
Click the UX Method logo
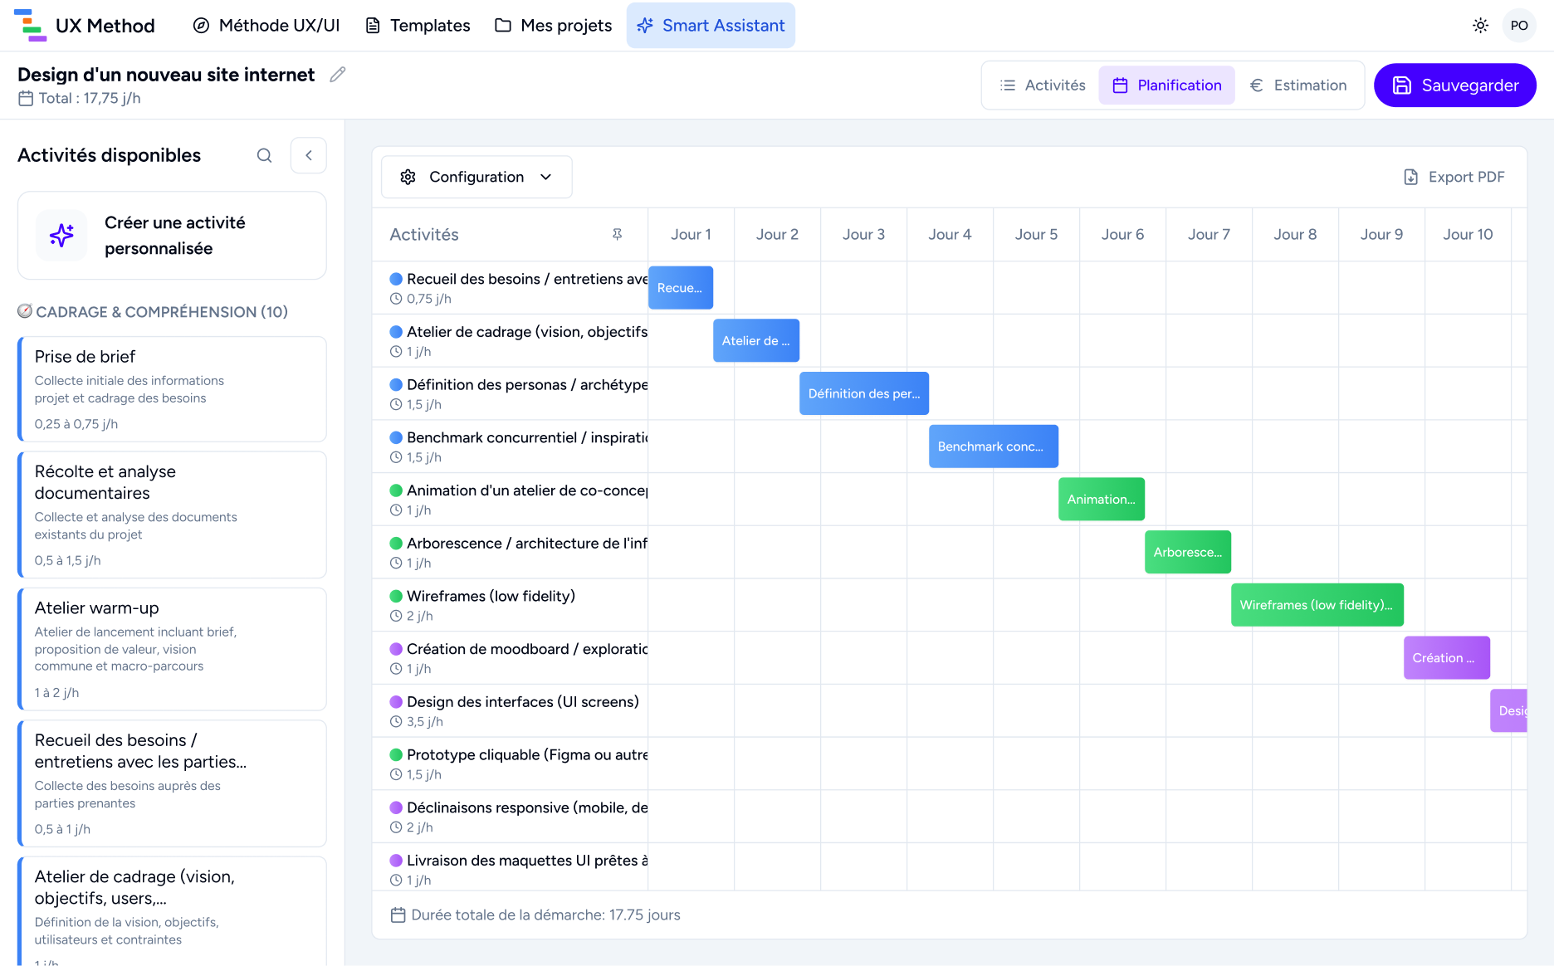click(x=85, y=26)
